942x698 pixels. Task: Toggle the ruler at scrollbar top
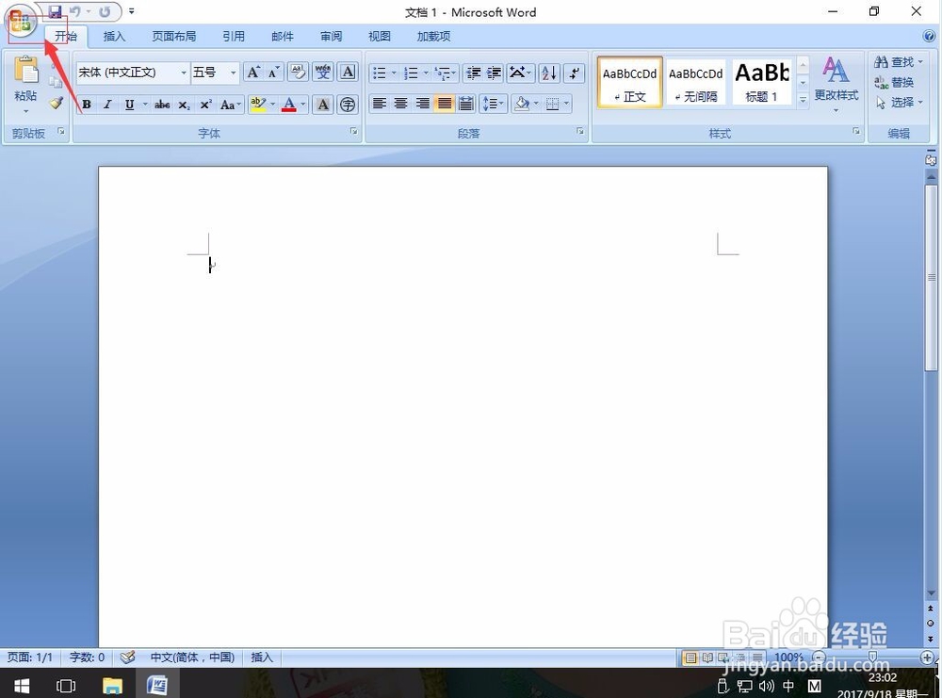pos(931,160)
